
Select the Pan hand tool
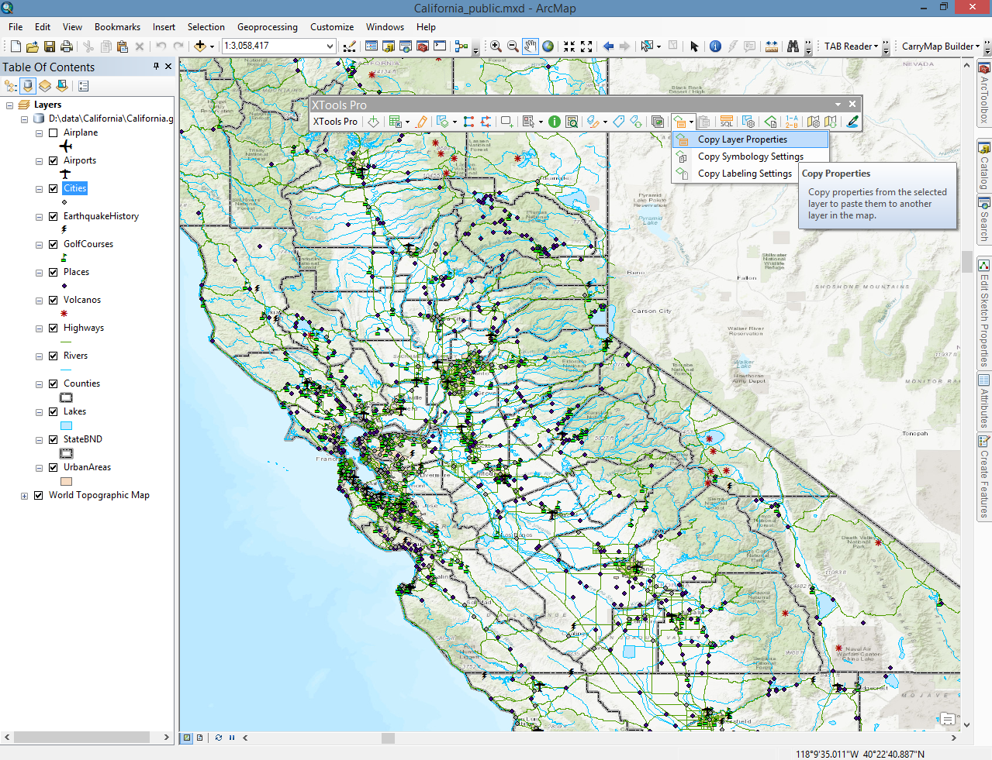point(531,46)
